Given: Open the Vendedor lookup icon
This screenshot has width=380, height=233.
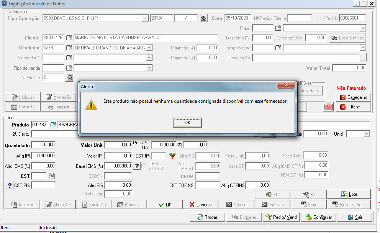Looking at the screenshot, I should pyautogui.click(x=69, y=48).
